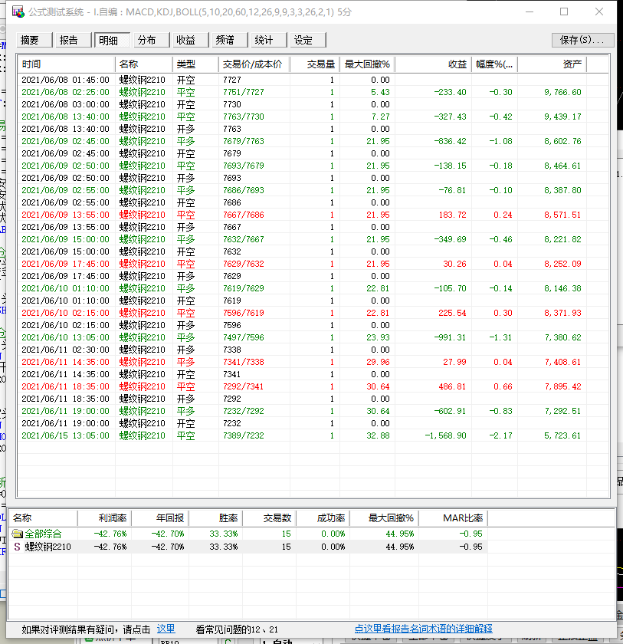The height and width of the screenshot is (644, 623).
Task: Click the 幅度%(... column header
Action: click(x=494, y=64)
